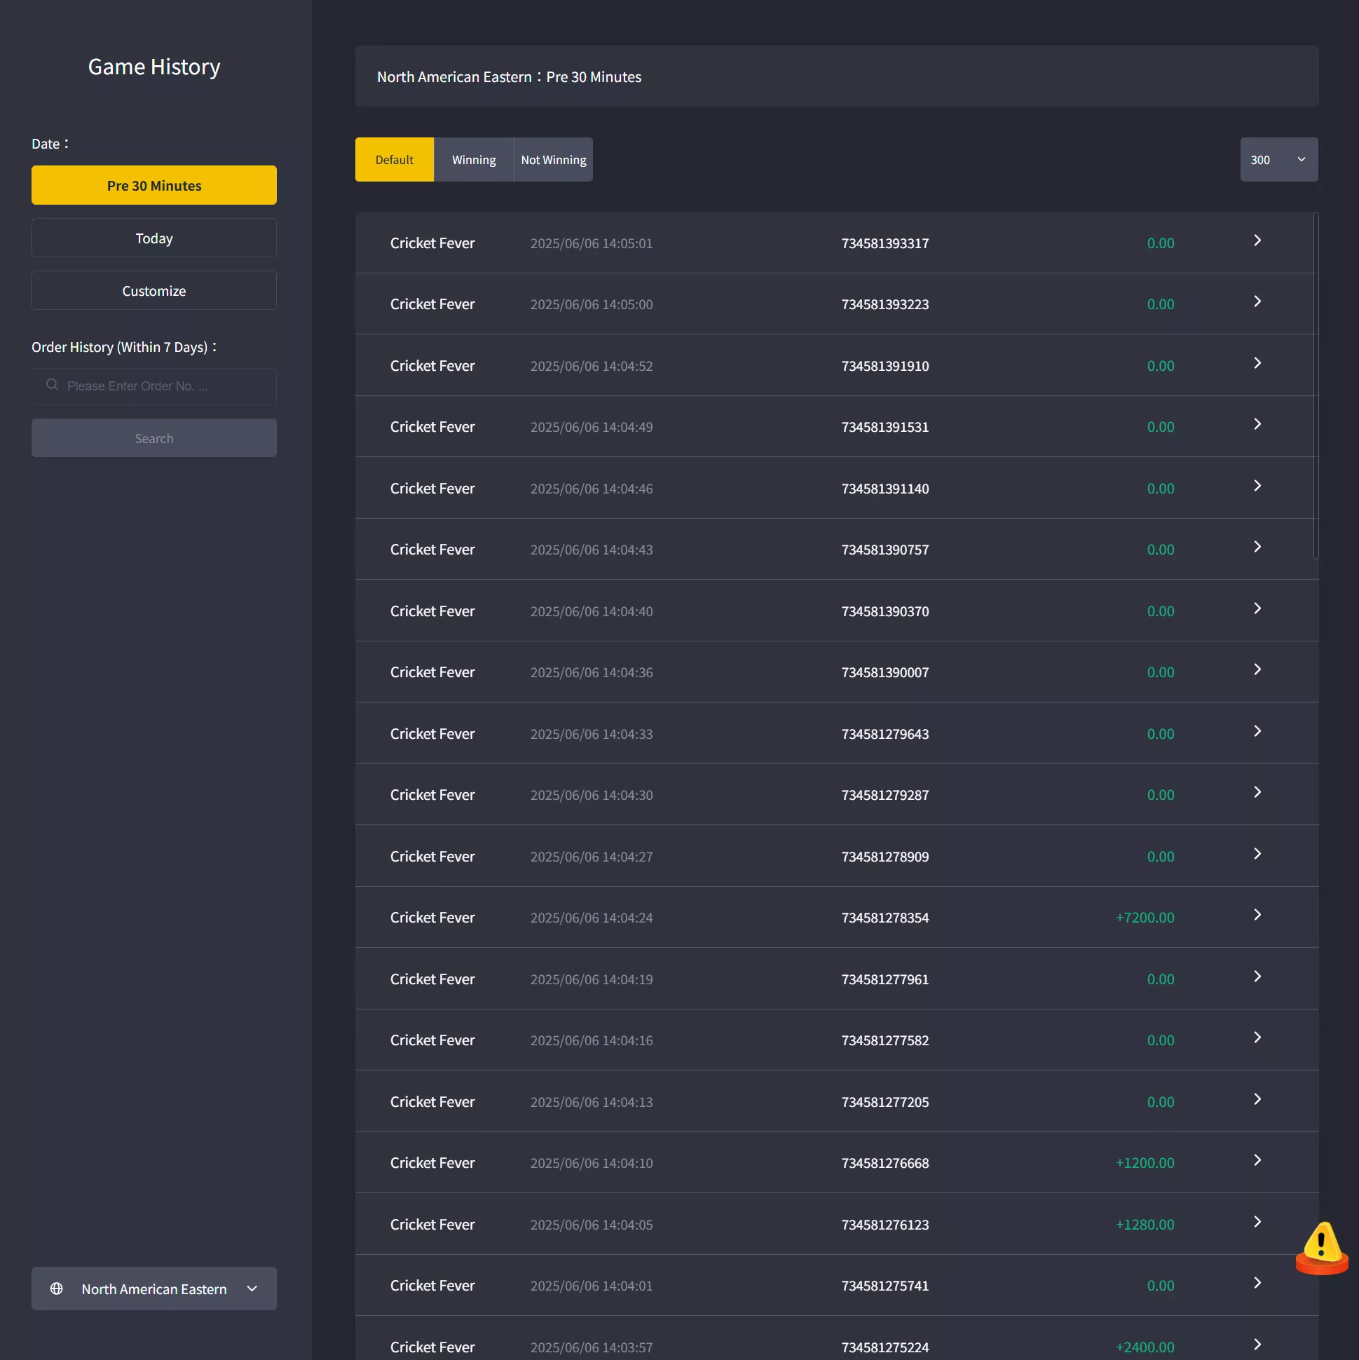This screenshot has width=1359, height=1360.
Task: Click the yellow warning alert icon
Action: (x=1321, y=1247)
